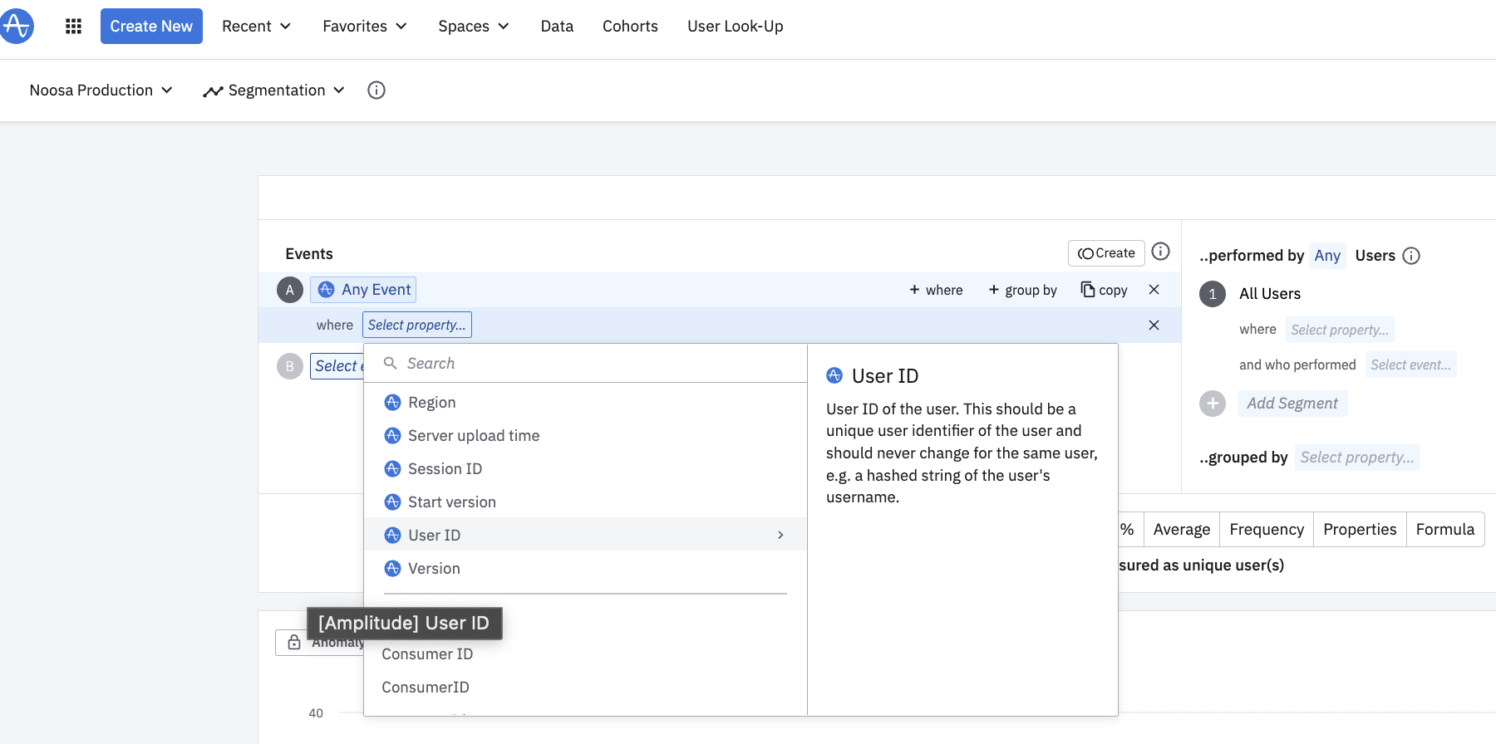Screen dimensions: 1496x744
Task: Click the info icon beside Segmentation
Action: coord(376,91)
